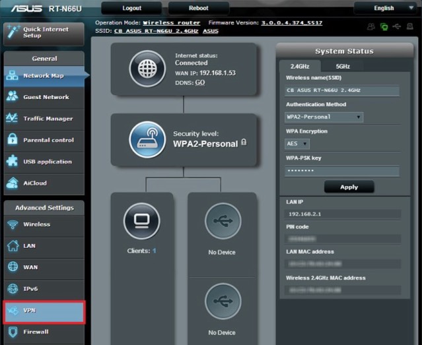422x345 pixels.
Task: Click the router security level icon
Action: (x=147, y=139)
